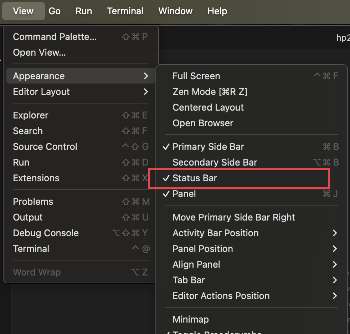The width and height of the screenshot is (350, 334).
Task: Enable the Secondary Side Bar
Action: [x=215, y=162]
